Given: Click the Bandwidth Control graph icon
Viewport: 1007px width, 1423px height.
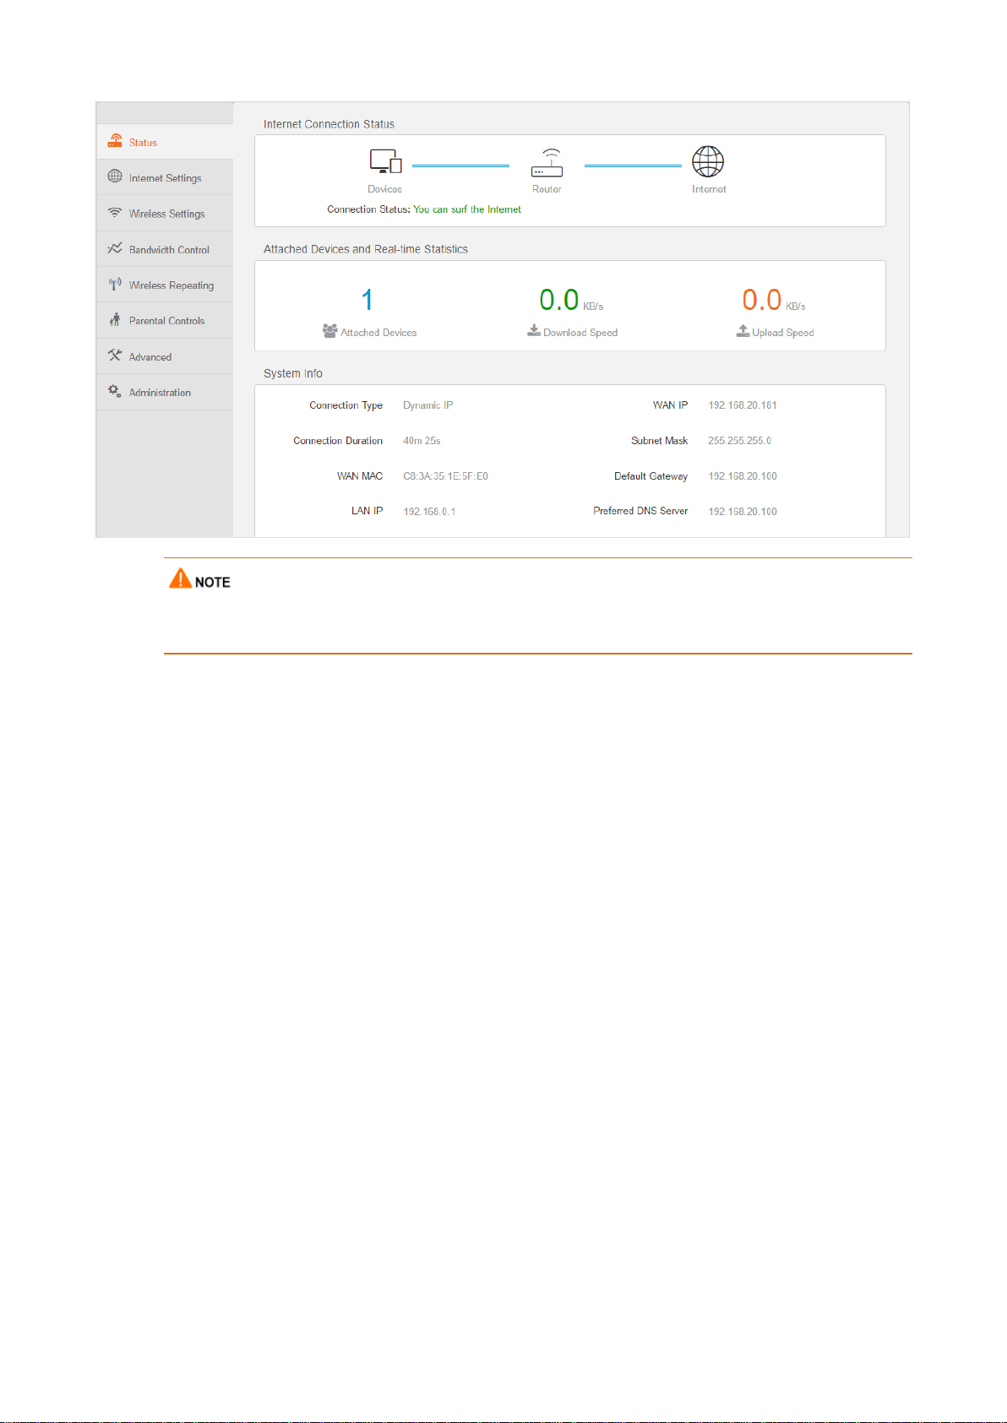Looking at the screenshot, I should (115, 248).
